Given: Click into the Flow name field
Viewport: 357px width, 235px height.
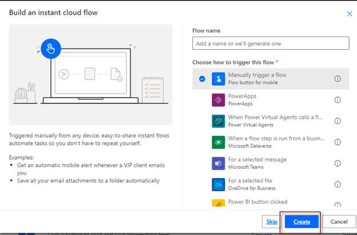Looking at the screenshot, I should coord(271,43).
